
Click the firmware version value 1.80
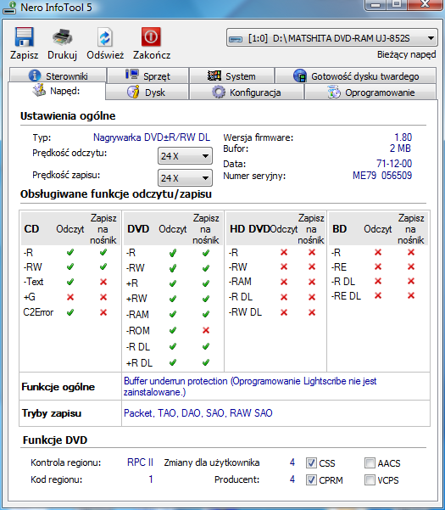tap(403, 137)
